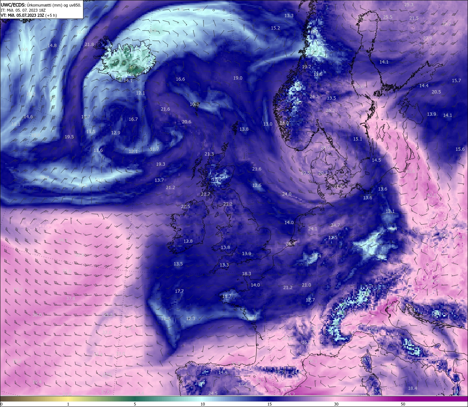This screenshot has width=468, height=407.
Task: Click the value '19.3' on the map
Action: [161, 164]
